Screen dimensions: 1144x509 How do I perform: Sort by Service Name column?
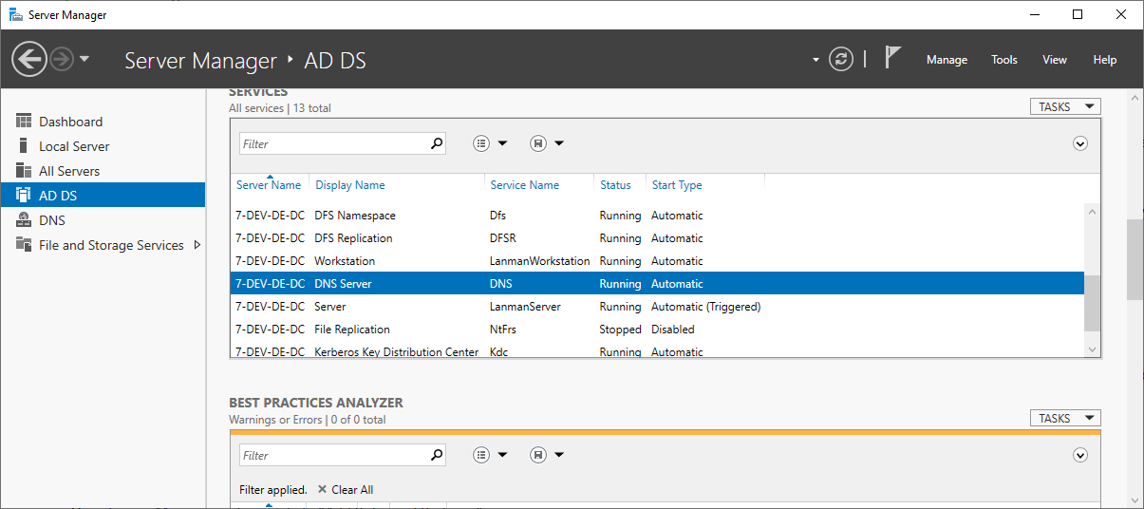coord(524,185)
